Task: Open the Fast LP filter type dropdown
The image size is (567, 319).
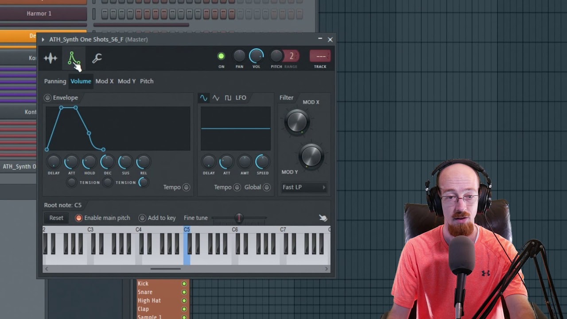Action: 304,187
